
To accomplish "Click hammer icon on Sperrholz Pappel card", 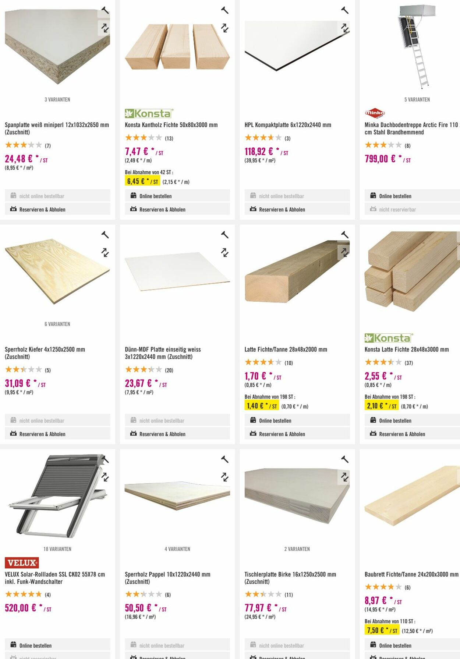I will (224, 459).
